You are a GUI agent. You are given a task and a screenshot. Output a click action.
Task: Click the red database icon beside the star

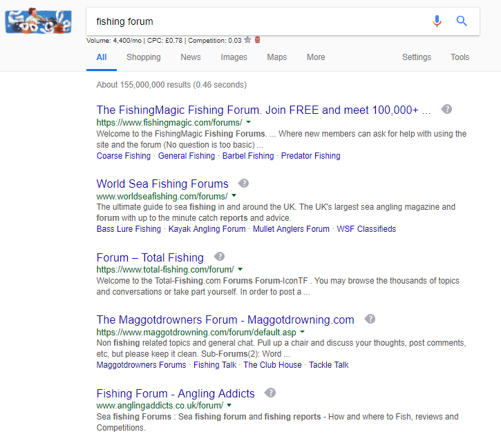tap(258, 40)
